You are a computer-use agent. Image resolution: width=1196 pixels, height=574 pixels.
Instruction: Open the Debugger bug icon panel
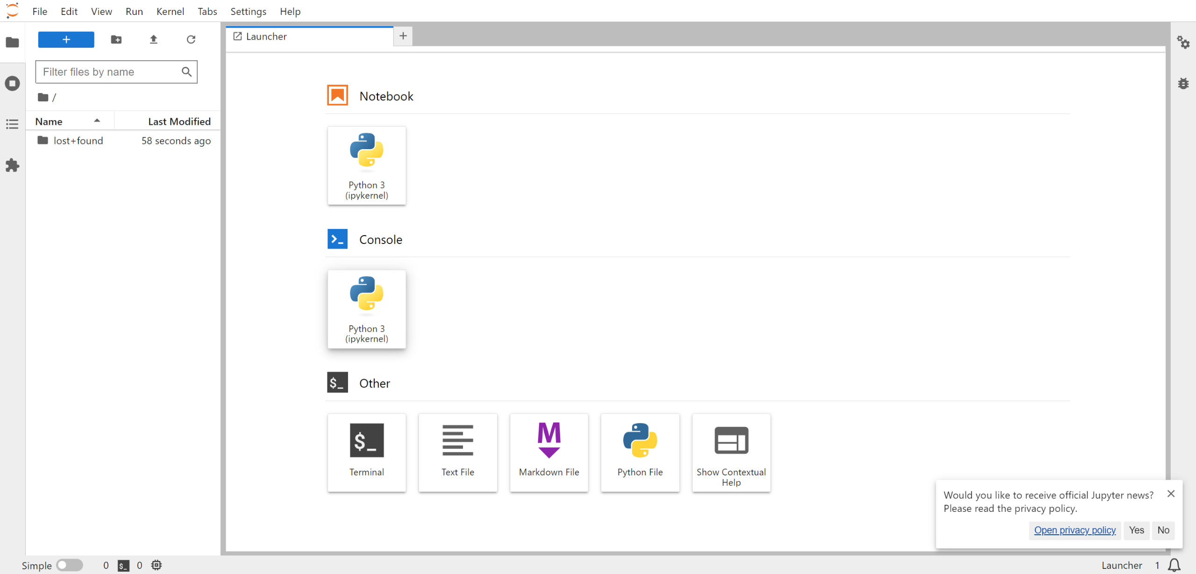[x=1183, y=84]
